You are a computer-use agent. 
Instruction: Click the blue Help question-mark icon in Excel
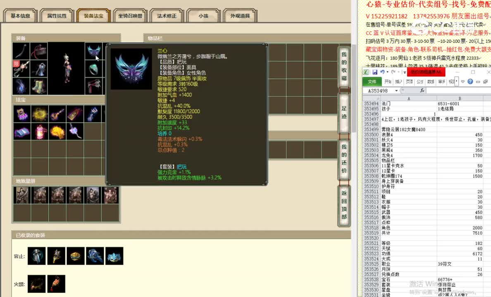(x=470, y=81)
